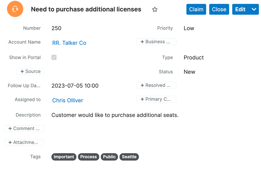Click the Public tag
The width and height of the screenshot is (261, 169).
click(x=109, y=157)
